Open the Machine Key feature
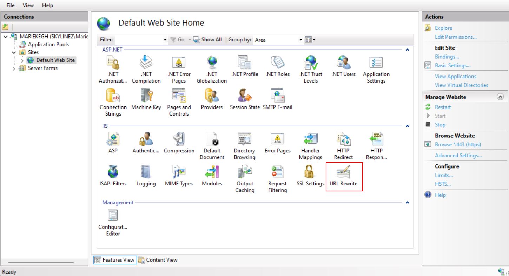The height and width of the screenshot is (276, 509). pyautogui.click(x=146, y=100)
